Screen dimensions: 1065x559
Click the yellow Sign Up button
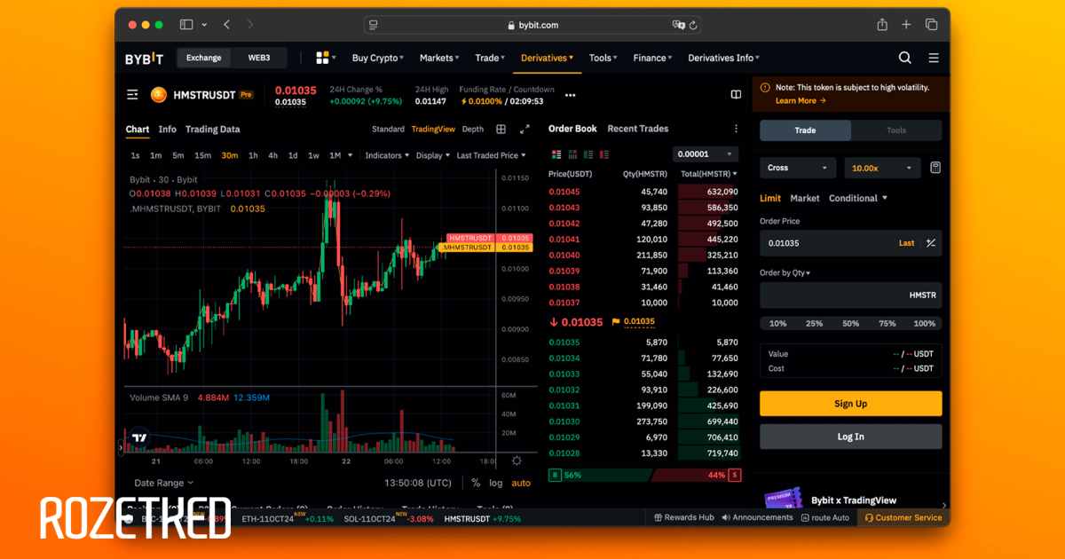point(850,404)
